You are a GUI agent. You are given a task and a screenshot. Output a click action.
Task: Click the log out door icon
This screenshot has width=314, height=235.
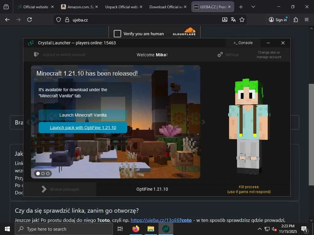[x=36, y=54]
